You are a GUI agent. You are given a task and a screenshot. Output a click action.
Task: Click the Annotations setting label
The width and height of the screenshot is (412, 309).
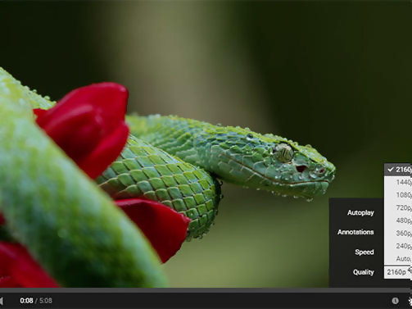point(355,232)
